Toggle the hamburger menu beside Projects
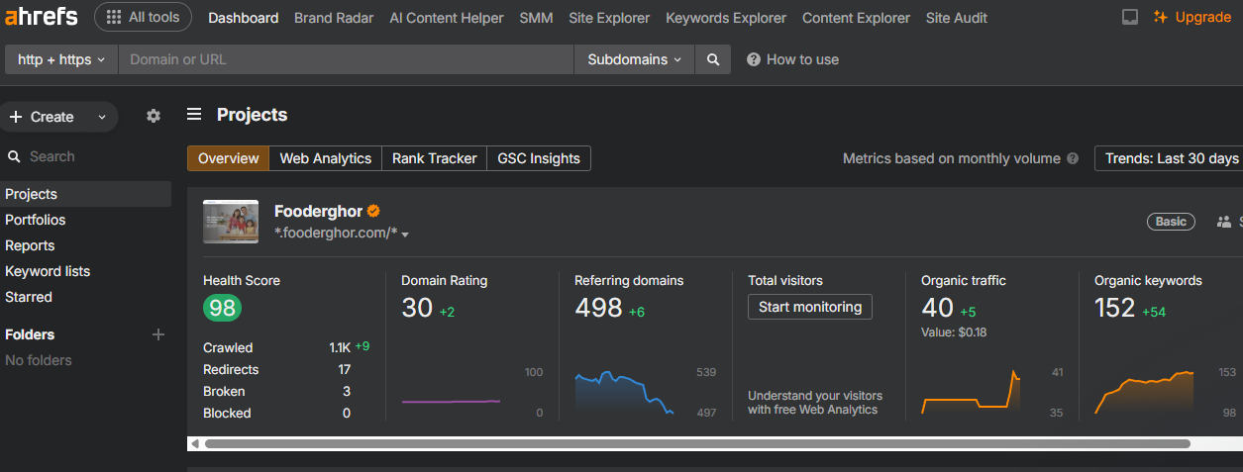The image size is (1243, 472). point(195,115)
